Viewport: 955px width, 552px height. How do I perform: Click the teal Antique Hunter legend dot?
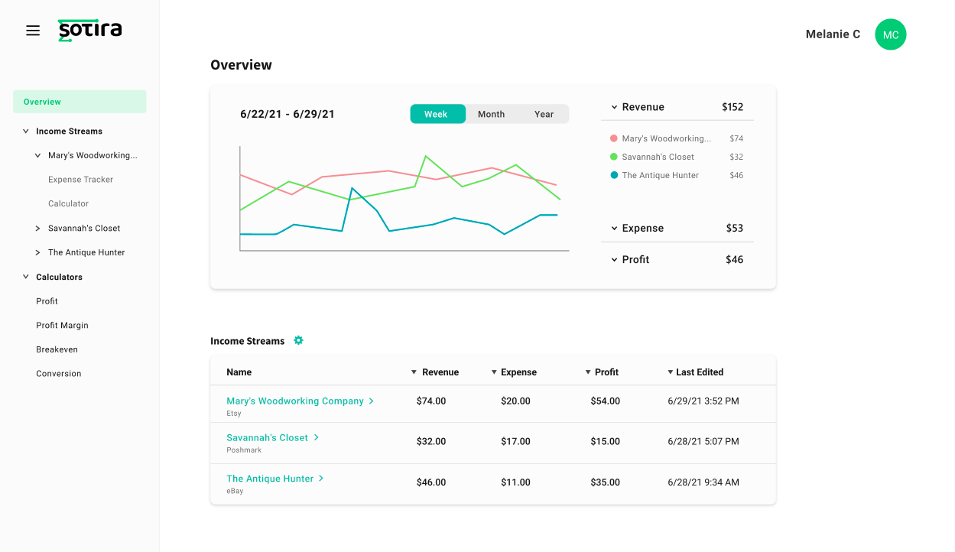pos(614,175)
